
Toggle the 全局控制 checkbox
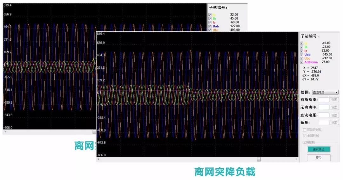305,136
